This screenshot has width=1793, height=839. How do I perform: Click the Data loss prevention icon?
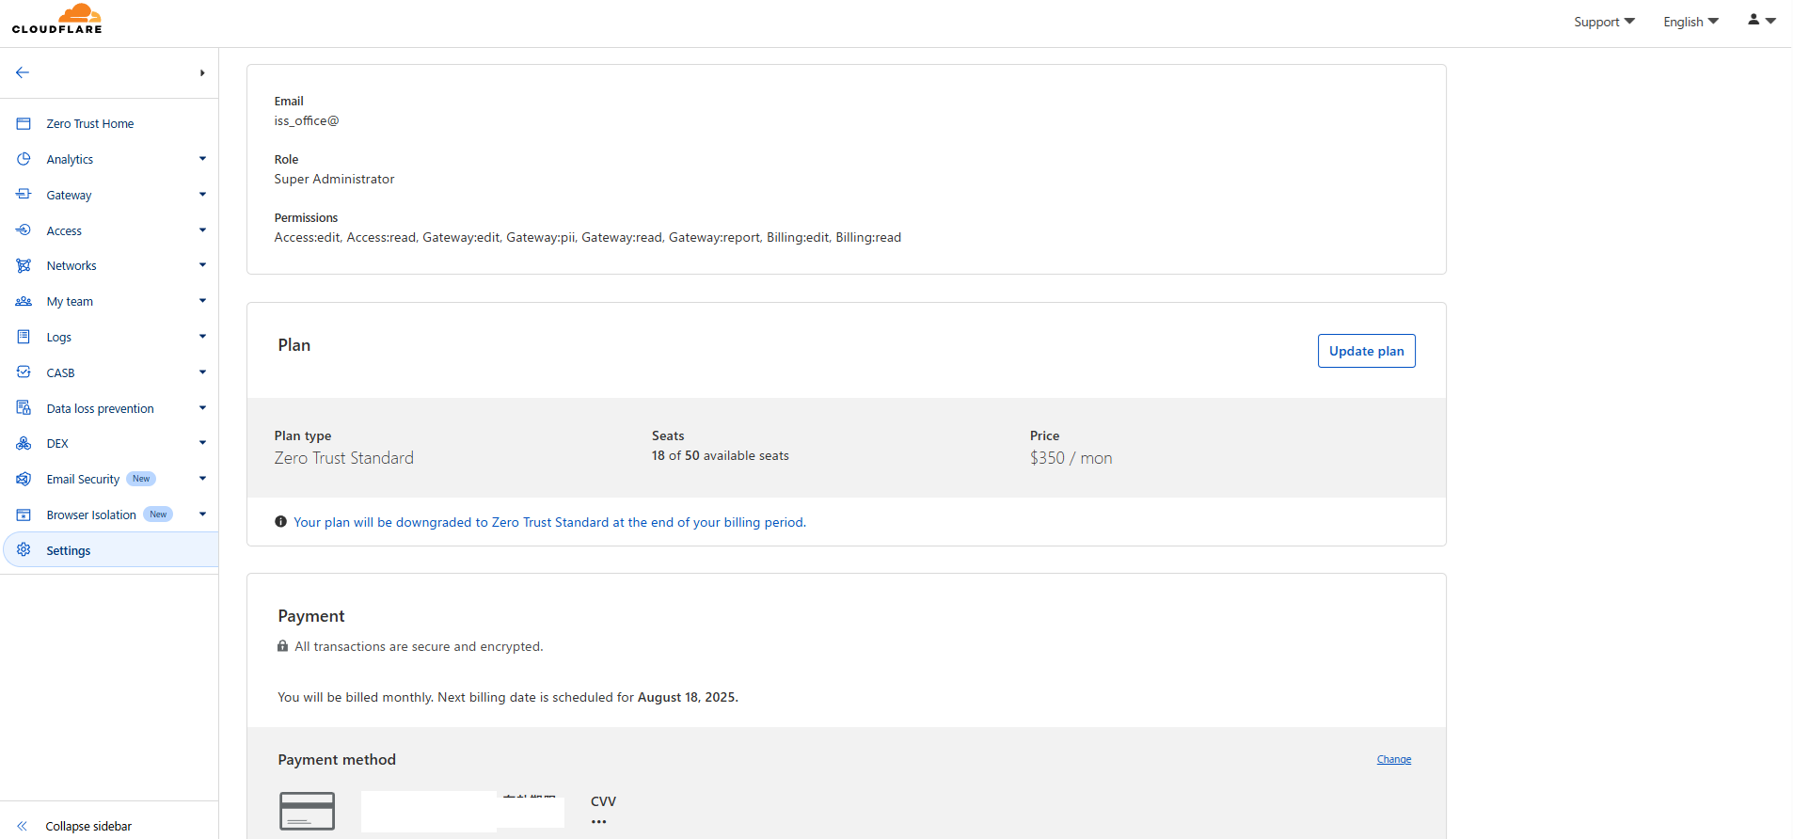point(24,408)
